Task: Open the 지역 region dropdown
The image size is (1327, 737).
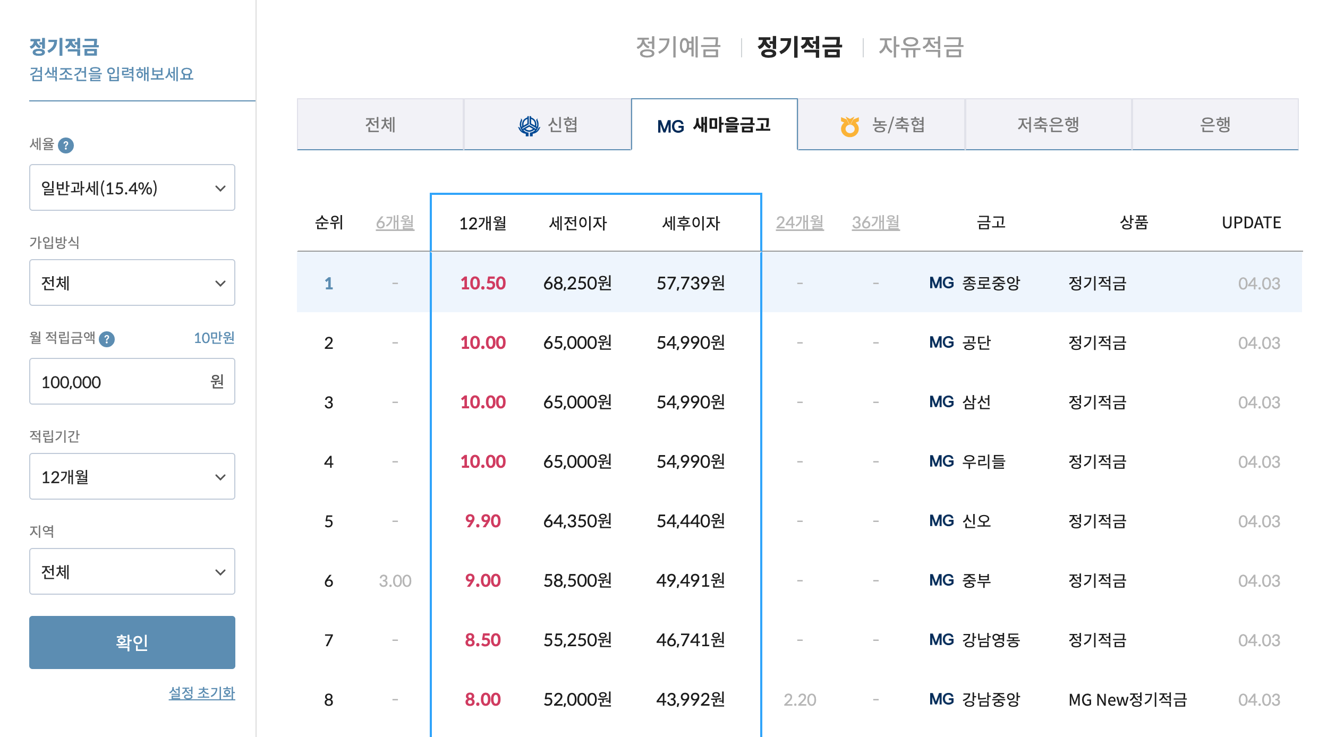Action: pyautogui.click(x=132, y=571)
